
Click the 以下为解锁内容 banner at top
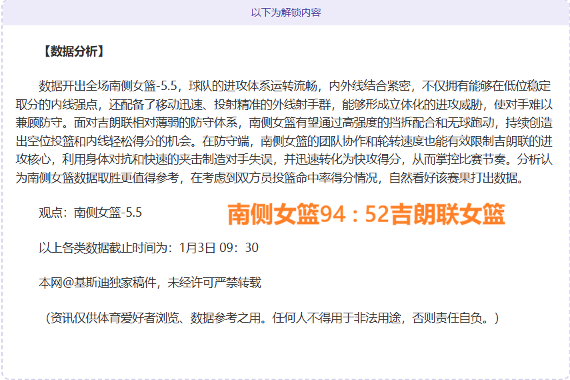click(285, 13)
